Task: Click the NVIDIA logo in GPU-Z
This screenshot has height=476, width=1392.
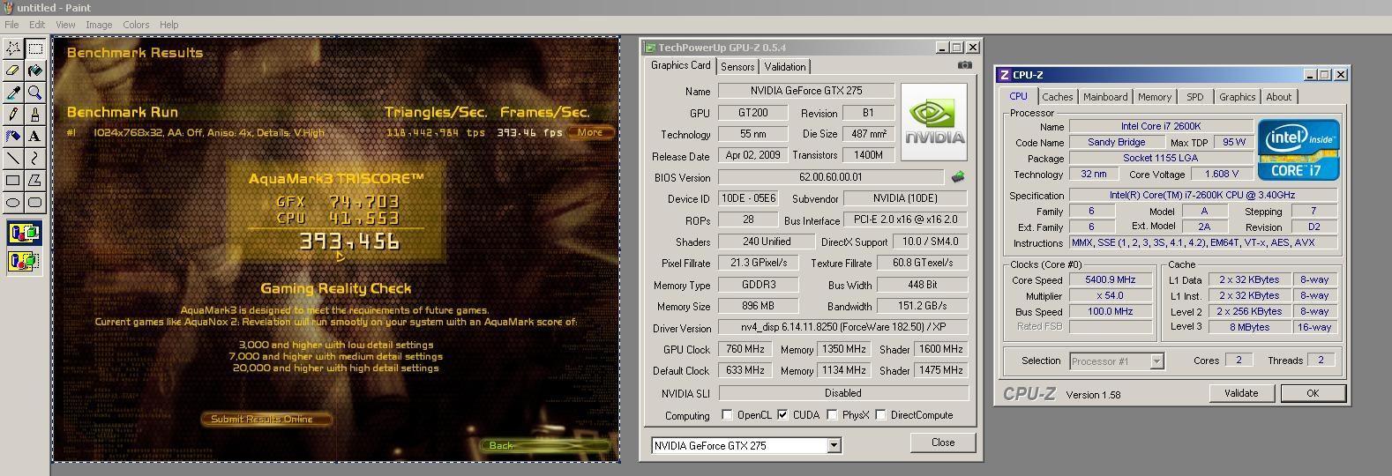Action: click(934, 123)
